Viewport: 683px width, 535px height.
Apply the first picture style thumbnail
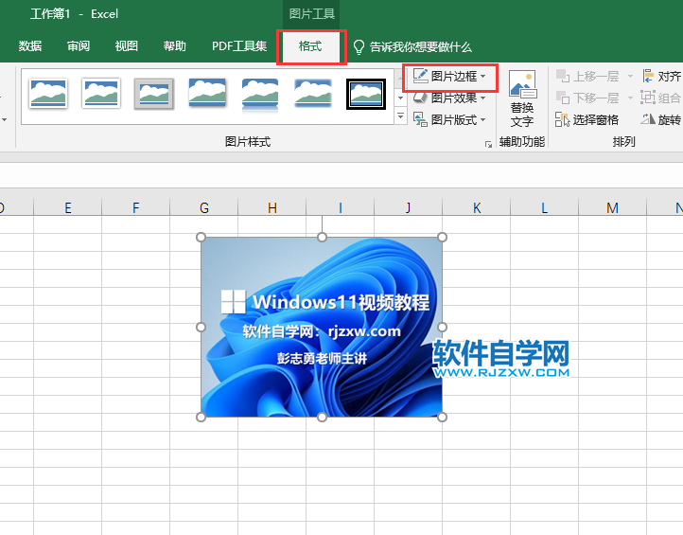48,94
